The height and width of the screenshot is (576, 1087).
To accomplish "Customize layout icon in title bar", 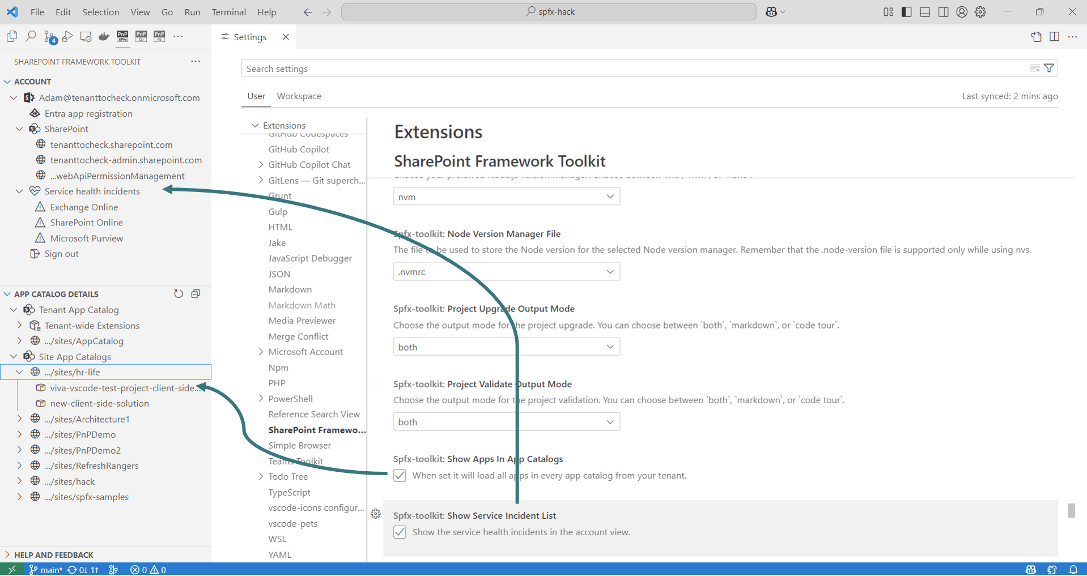I will point(888,12).
